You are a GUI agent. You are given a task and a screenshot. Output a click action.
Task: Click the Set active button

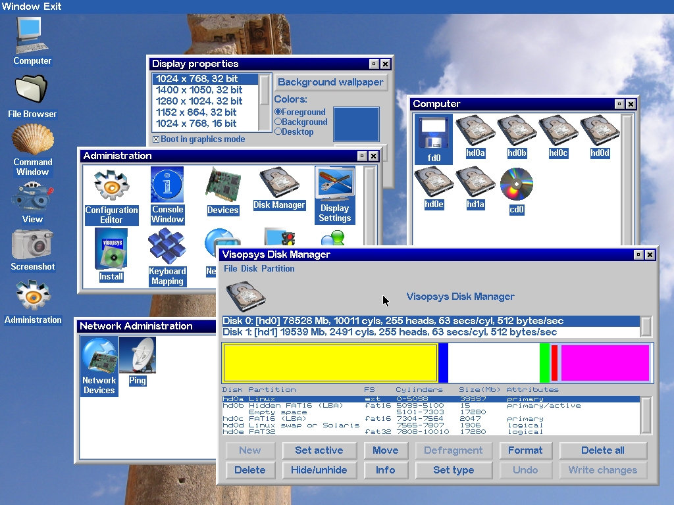[319, 450]
